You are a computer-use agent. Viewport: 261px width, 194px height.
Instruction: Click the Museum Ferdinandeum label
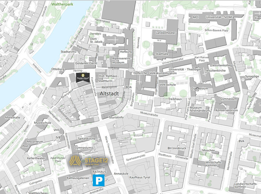click(x=200, y=110)
